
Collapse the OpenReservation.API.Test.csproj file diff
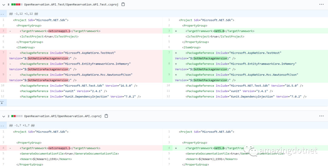click(4, 4)
